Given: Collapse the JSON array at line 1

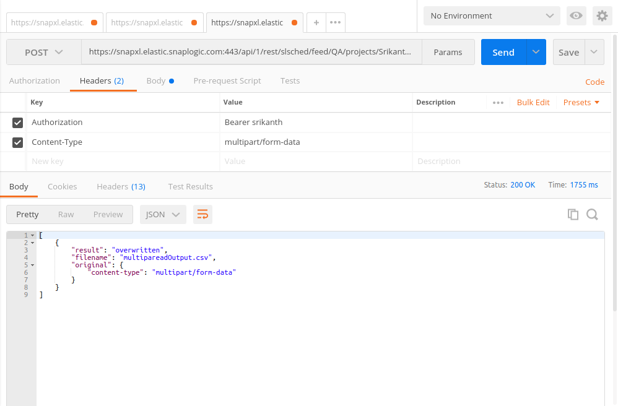Looking at the screenshot, I should tap(33, 236).
